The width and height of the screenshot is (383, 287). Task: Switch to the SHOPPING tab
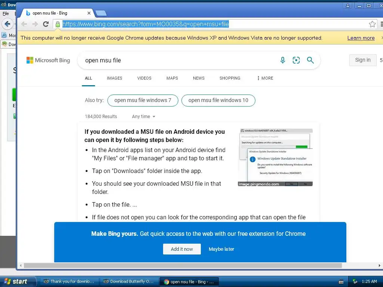tap(230, 78)
